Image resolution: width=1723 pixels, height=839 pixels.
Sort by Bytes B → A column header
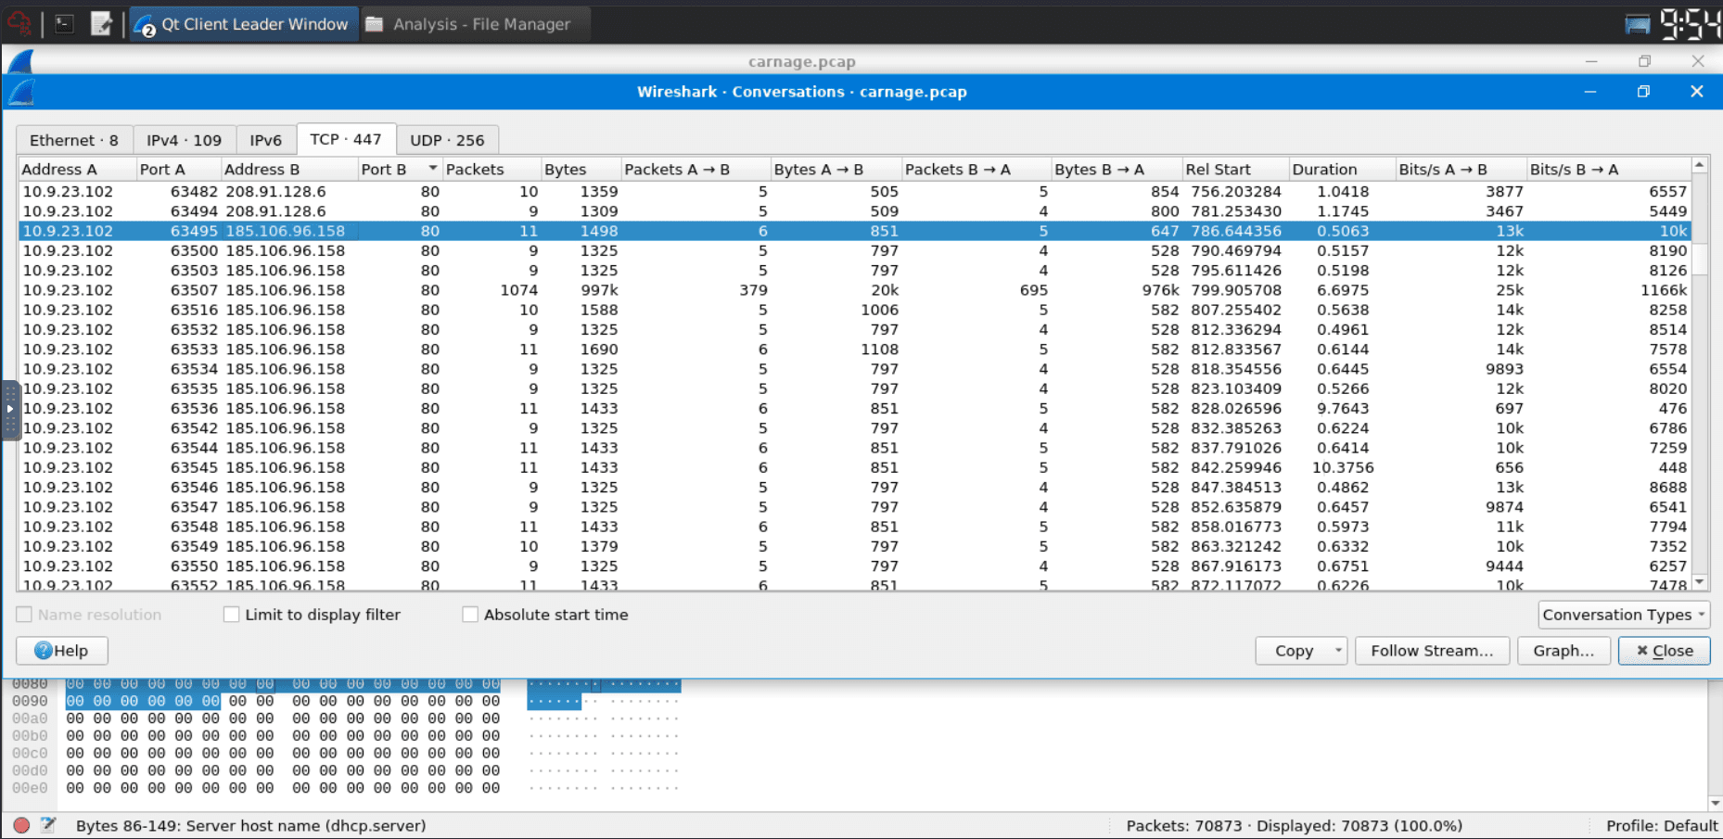tap(1117, 169)
